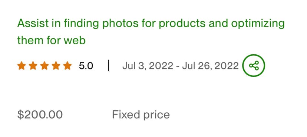Screen dimensions: 307x137
Task: Click the 5.0 rating score
Action: pyautogui.click(x=86, y=66)
